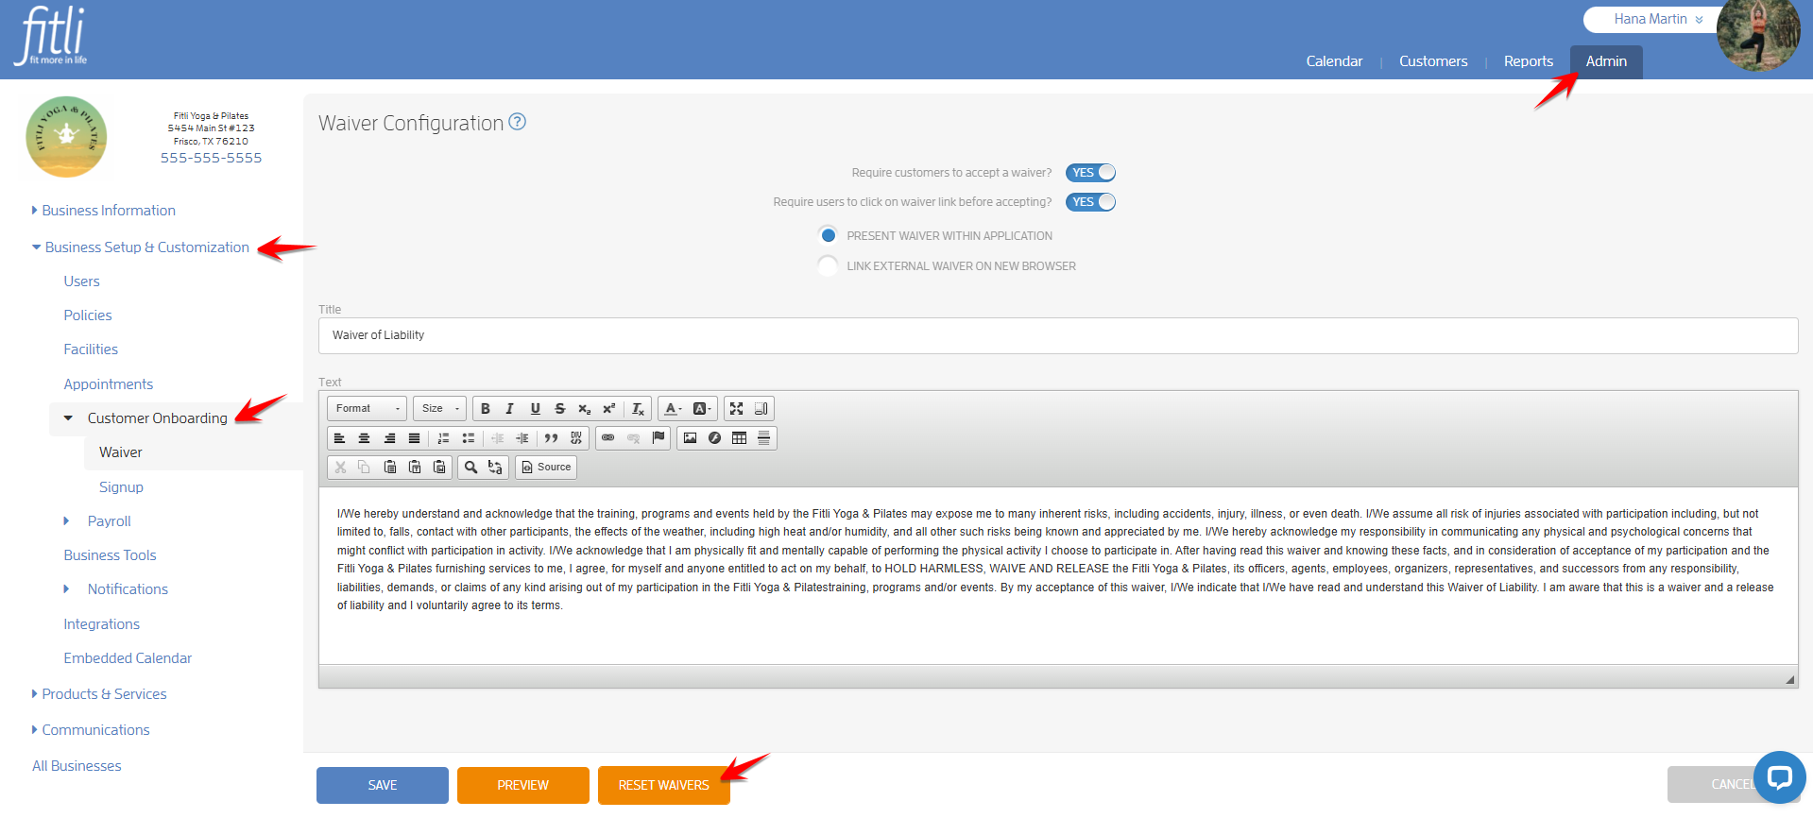Open the live chat bubble
Screen dimensions: 1813x818
pos(1780,777)
